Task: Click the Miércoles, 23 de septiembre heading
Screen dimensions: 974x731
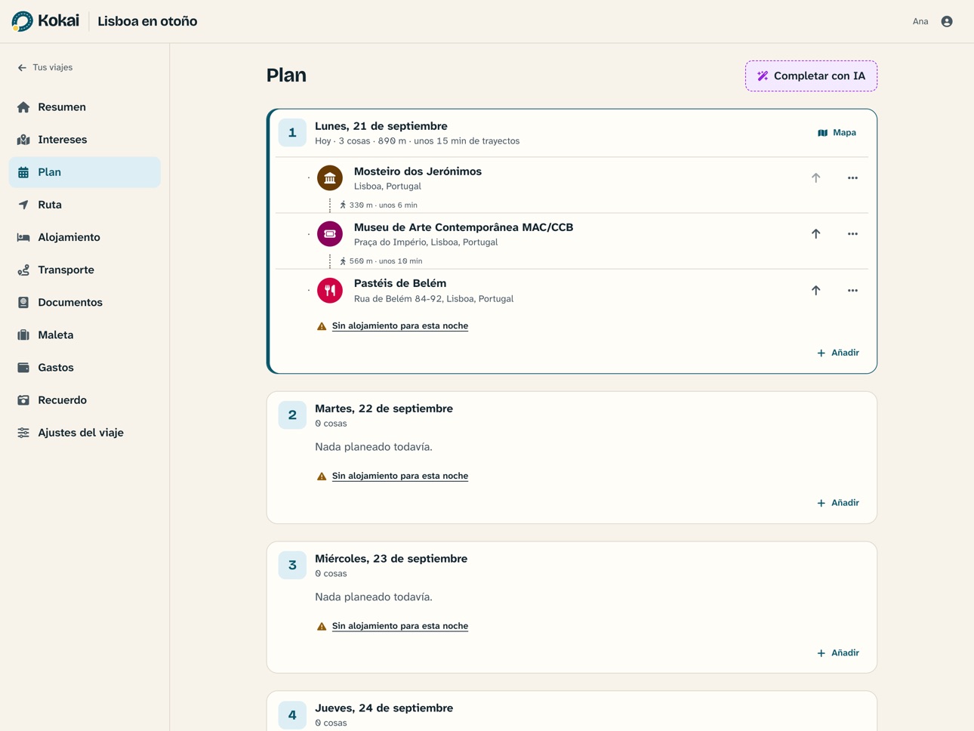Action: [391, 559]
